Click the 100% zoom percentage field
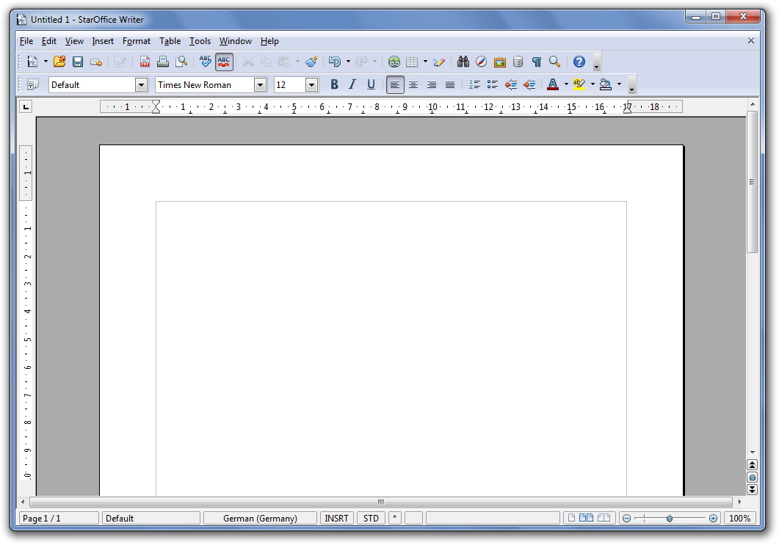This screenshot has width=779, height=545. [740, 518]
